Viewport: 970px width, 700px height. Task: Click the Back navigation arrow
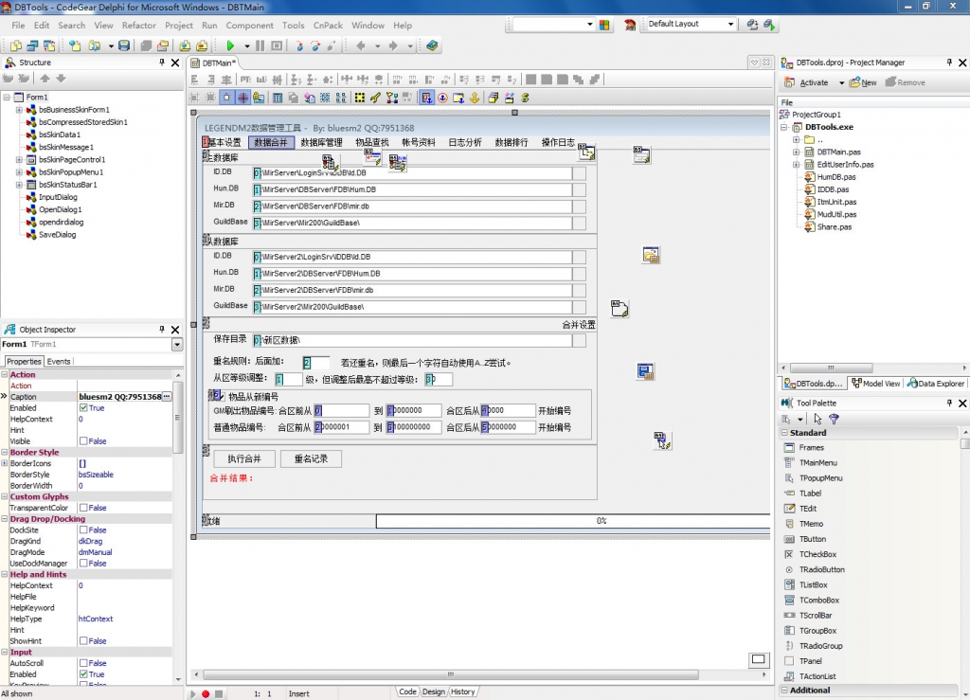click(x=361, y=45)
